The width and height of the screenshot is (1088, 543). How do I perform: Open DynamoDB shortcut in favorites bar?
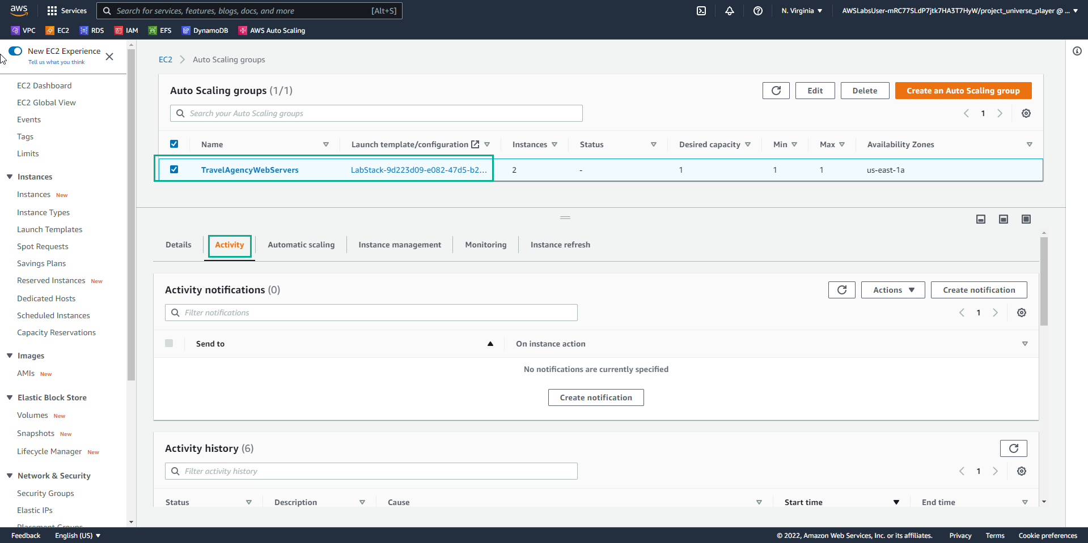205,31
